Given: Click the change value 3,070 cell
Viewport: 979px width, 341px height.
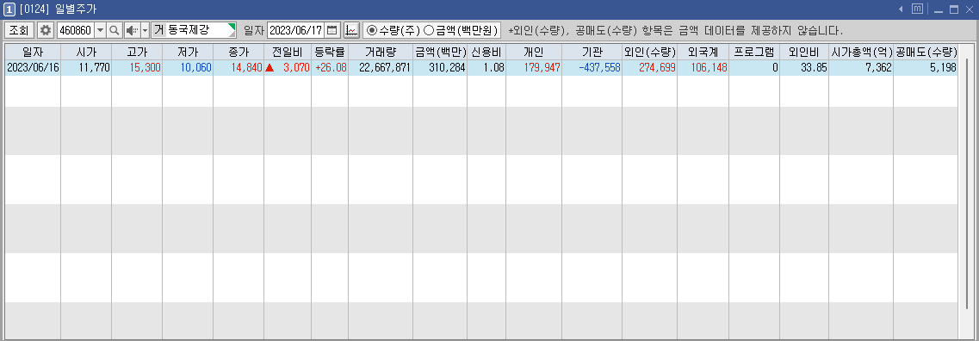Looking at the screenshot, I should [288, 67].
